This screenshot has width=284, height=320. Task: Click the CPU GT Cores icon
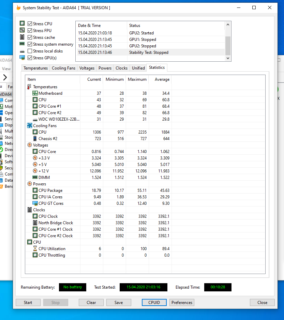pyautogui.click(x=35, y=203)
